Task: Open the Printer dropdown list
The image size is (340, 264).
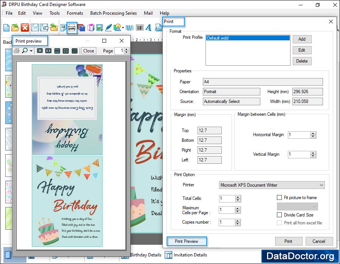Action: pos(321,185)
